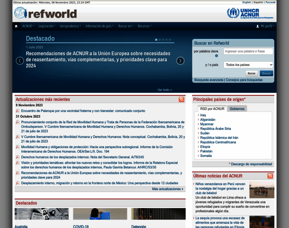Open PDF icon for Pronunciamiento conjunto document
The width and height of the screenshot is (289, 228).
click(17, 122)
